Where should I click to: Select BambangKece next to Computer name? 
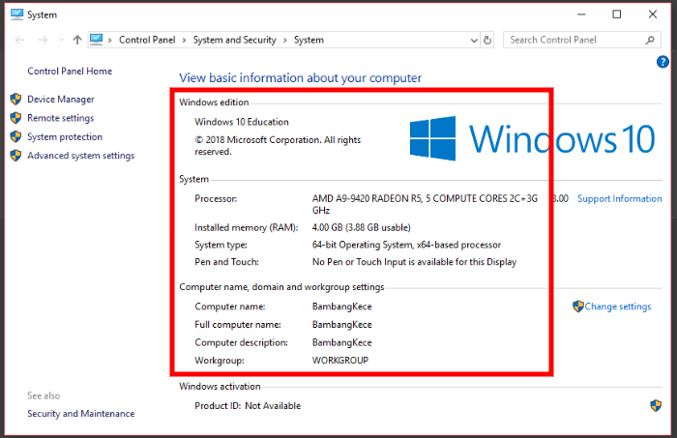pos(342,307)
